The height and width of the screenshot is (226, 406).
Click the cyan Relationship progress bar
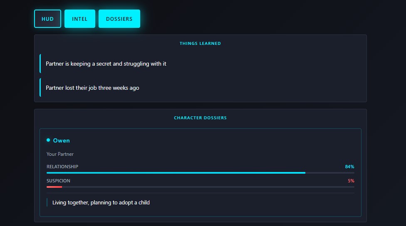(x=176, y=172)
